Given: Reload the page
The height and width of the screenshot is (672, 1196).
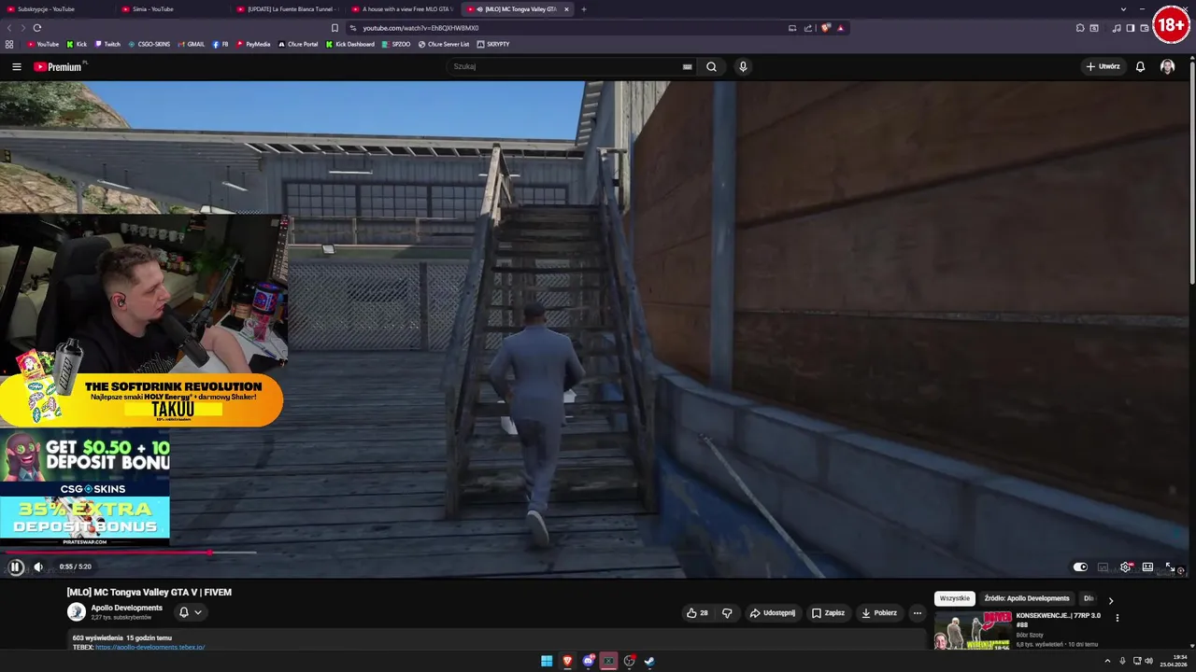Looking at the screenshot, I should (37, 28).
